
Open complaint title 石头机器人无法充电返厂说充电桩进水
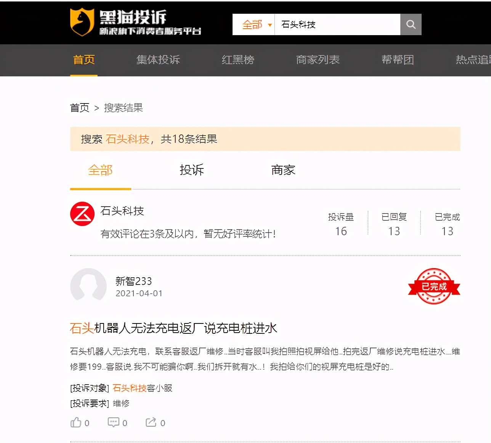click(173, 328)
